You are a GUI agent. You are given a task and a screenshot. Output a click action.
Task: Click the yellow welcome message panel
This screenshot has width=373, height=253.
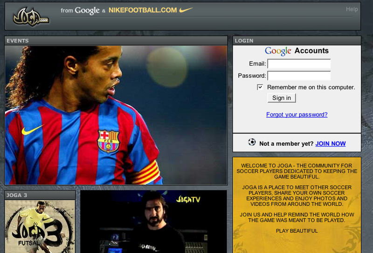[297, 205]
